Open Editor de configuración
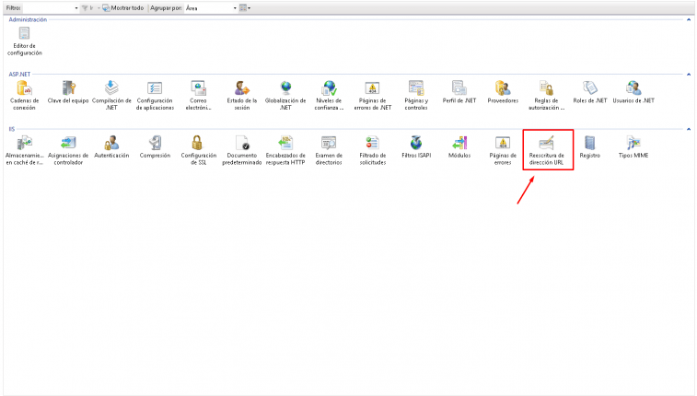Image resolution: width=697 pixels, height=396 pixels. pyautogui.click(x=25, y=41)
